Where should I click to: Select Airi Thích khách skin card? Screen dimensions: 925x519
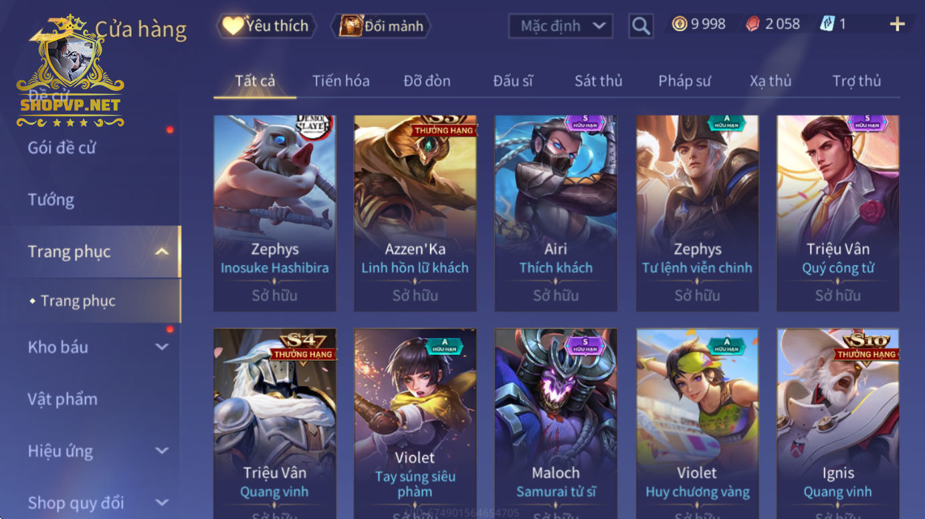(x=556, y=213)
